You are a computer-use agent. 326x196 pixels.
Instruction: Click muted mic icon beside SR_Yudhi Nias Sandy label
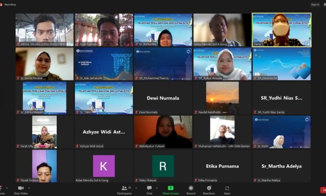(x=255, y=112)
